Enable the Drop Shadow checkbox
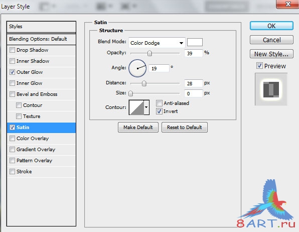 tap(12, 50)
